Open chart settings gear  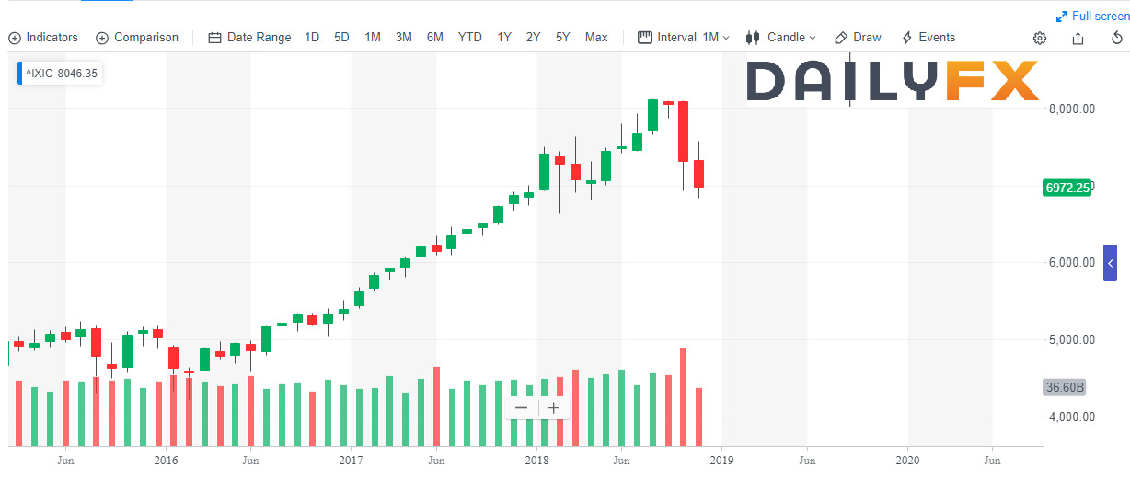pos(1040,38)
